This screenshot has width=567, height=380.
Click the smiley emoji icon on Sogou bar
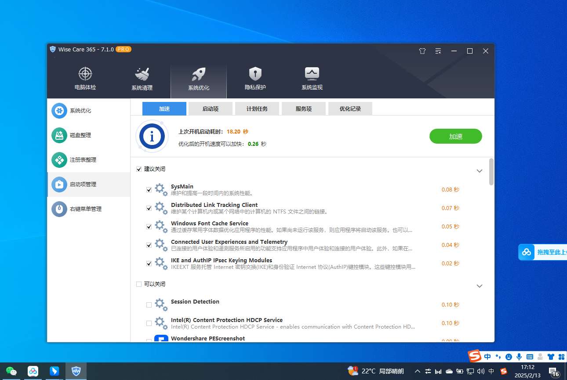[x=509, y=357]
